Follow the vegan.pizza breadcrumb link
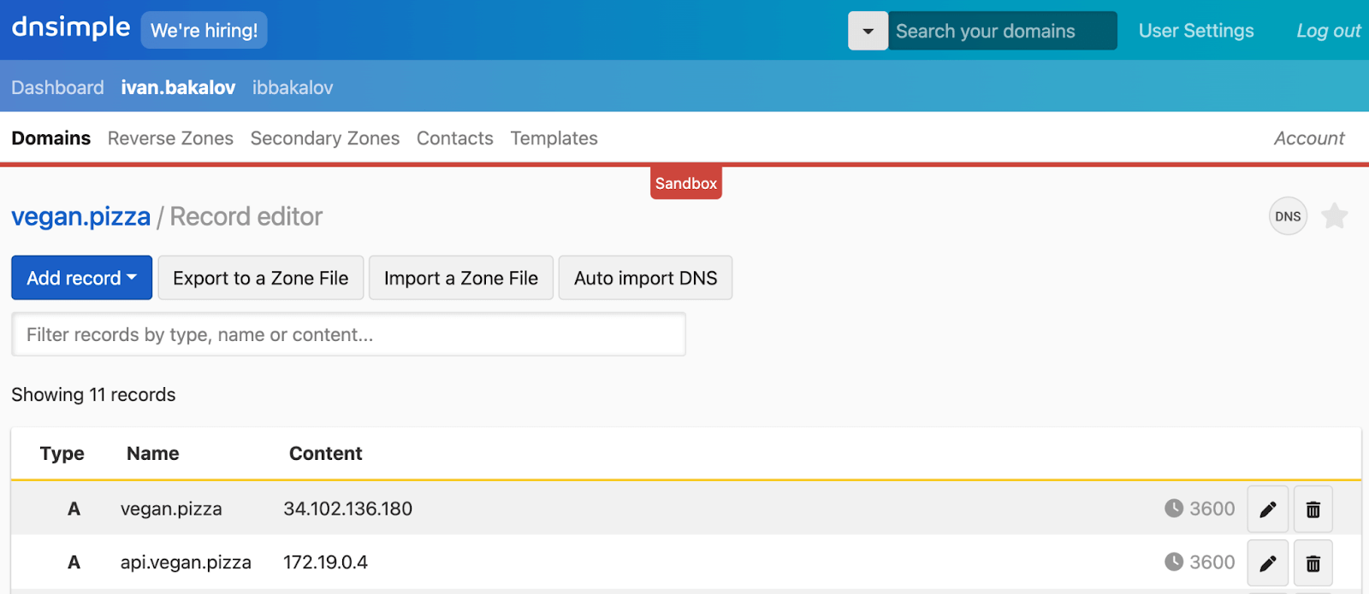 (80, 217)
